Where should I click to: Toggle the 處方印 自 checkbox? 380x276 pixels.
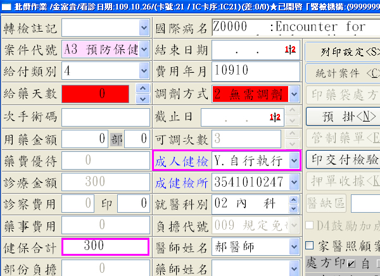(350, 263)
